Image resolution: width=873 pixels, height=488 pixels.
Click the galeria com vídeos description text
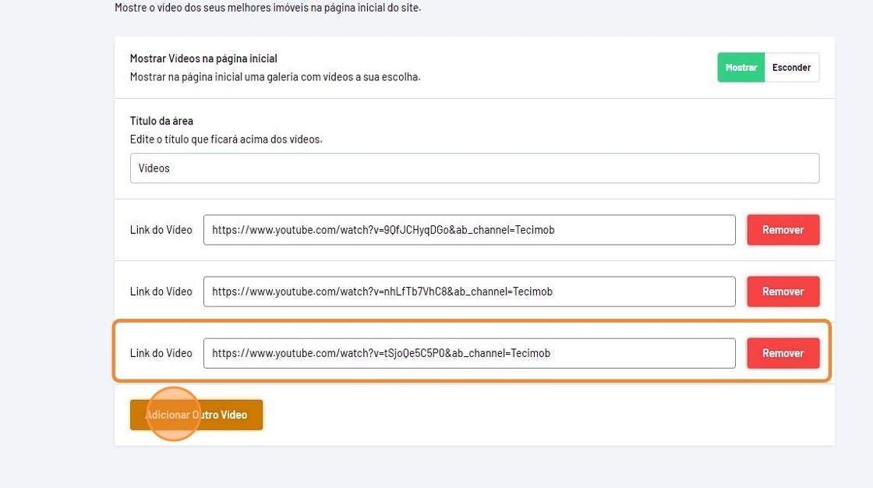275,77
